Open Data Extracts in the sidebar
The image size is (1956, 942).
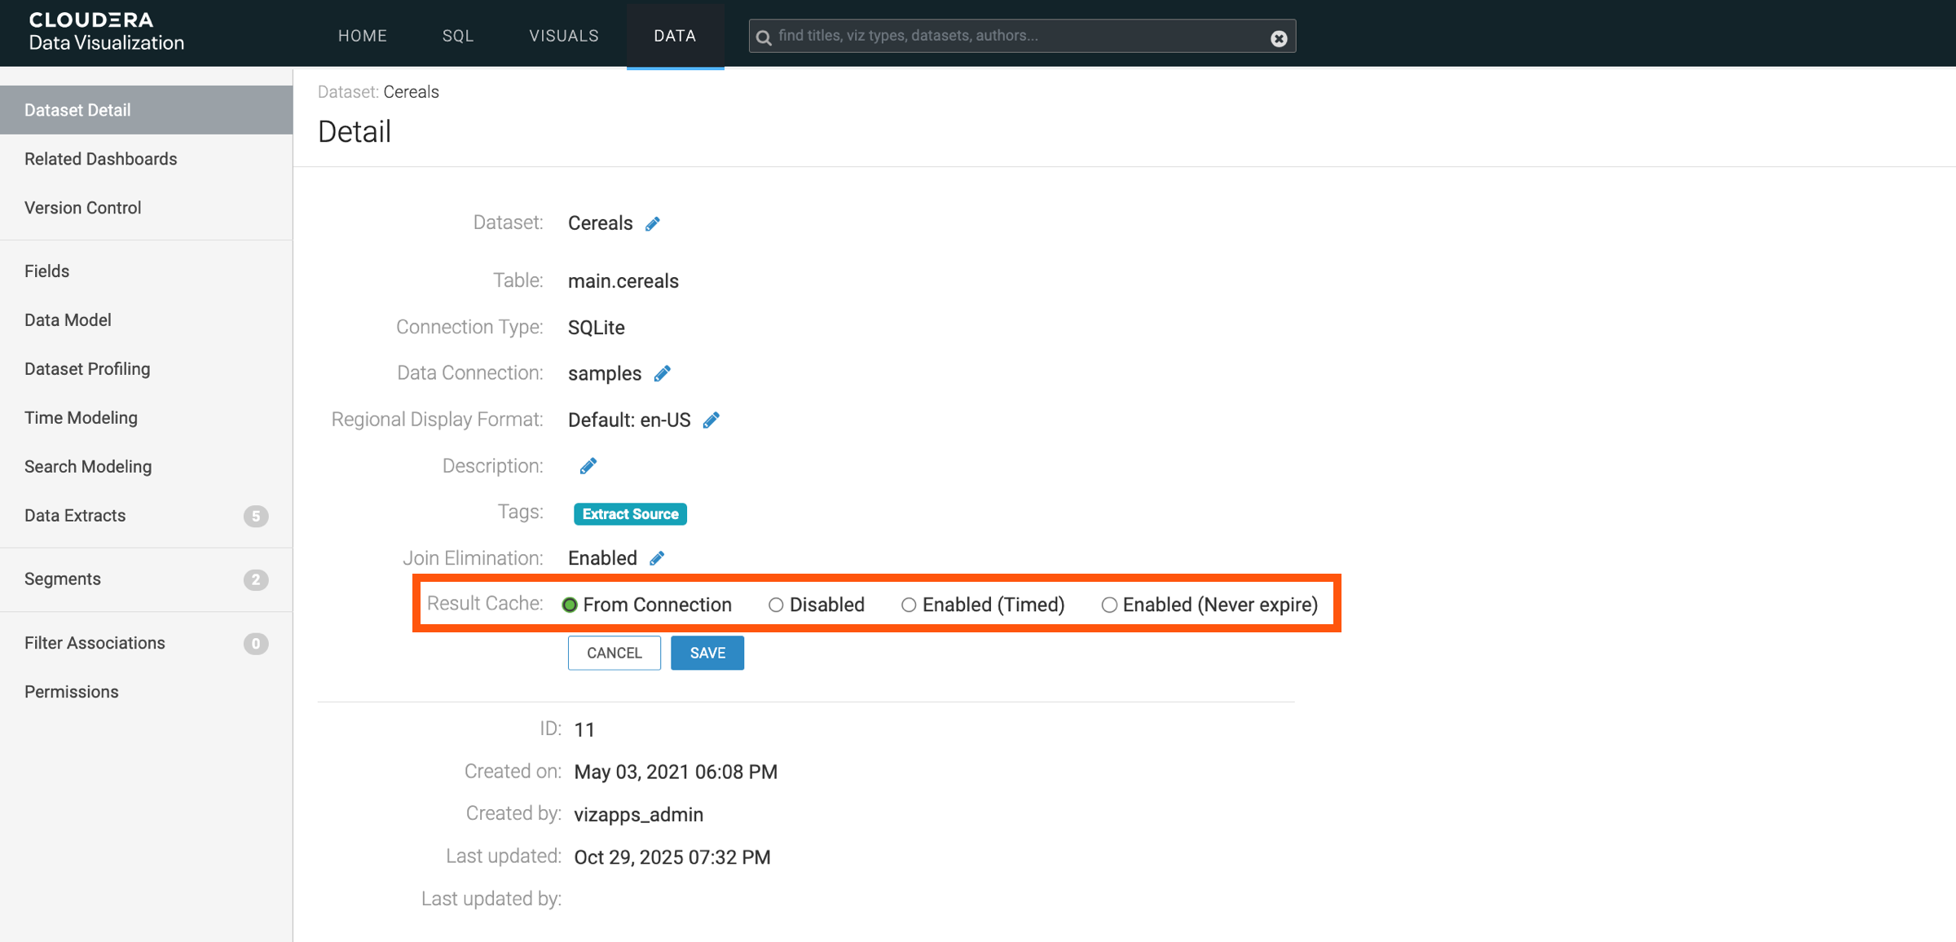[75, 516]
